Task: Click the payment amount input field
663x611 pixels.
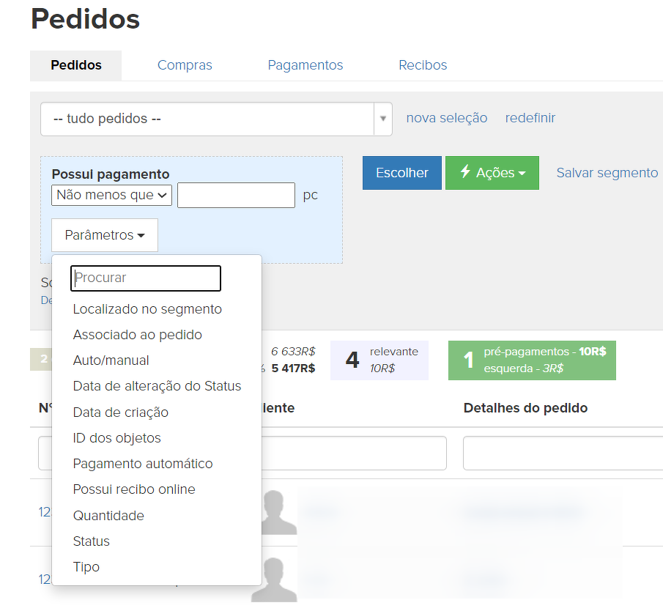Action: point(236,195)
